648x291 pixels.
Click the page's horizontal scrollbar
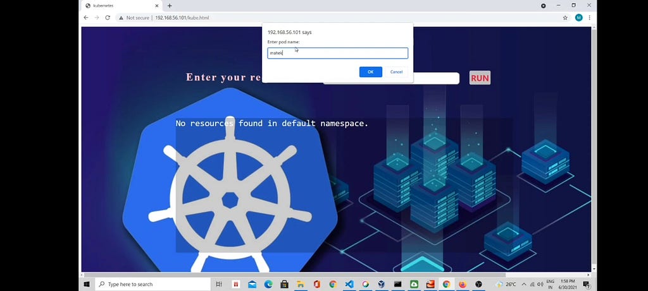click(x=295, y=275)
